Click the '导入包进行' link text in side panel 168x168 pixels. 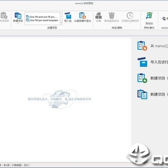click(x=159, y=62)
